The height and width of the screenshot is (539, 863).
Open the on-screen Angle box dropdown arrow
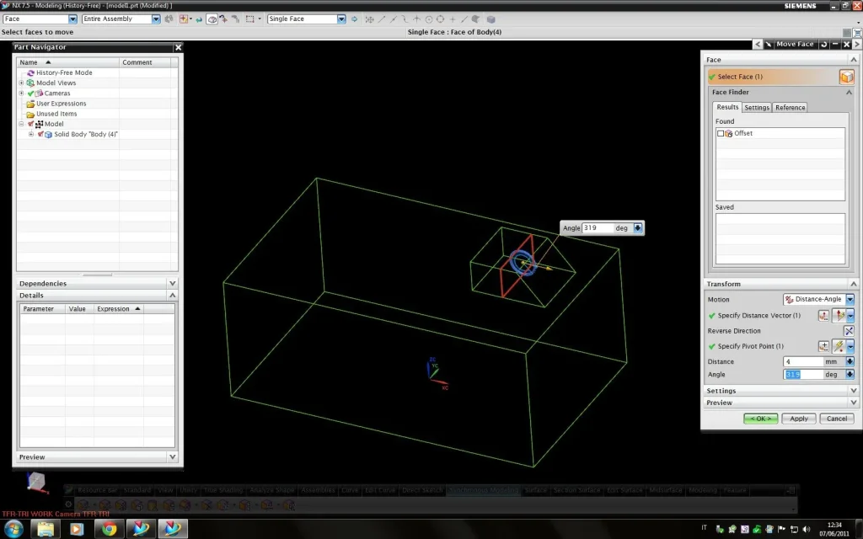click(637, 227)
